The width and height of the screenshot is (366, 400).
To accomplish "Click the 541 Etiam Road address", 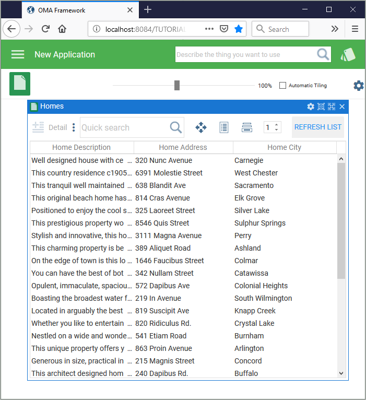I will [161, 335].
